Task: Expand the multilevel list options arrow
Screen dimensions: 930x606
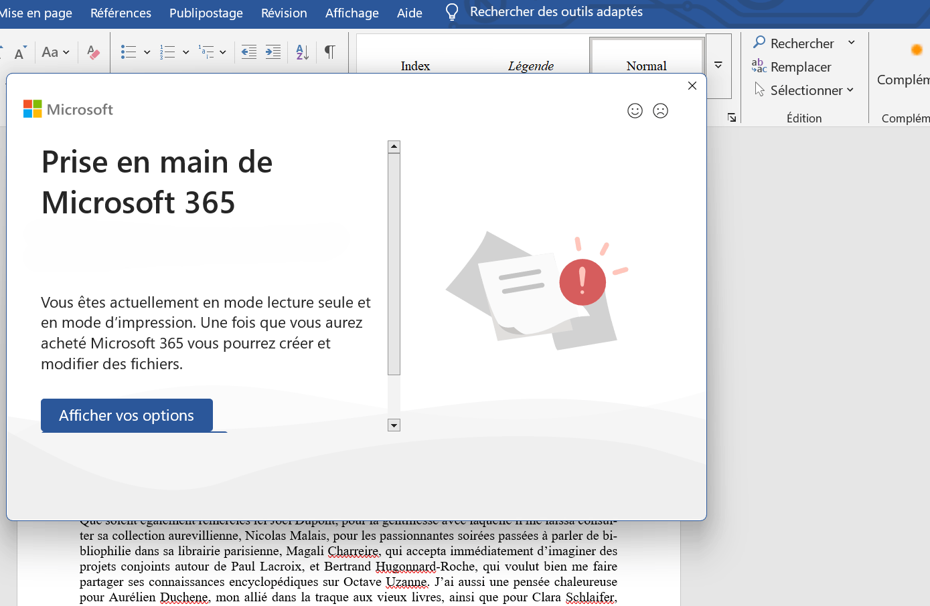Action: click(x=223, y=52)
